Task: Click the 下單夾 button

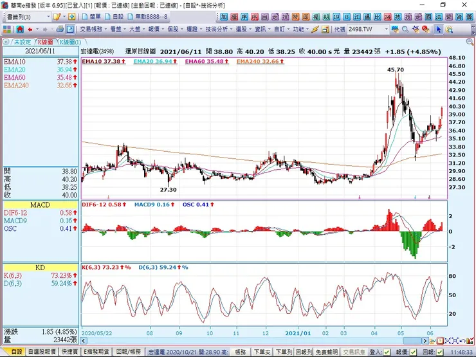Action: click(x=262, y=352)
